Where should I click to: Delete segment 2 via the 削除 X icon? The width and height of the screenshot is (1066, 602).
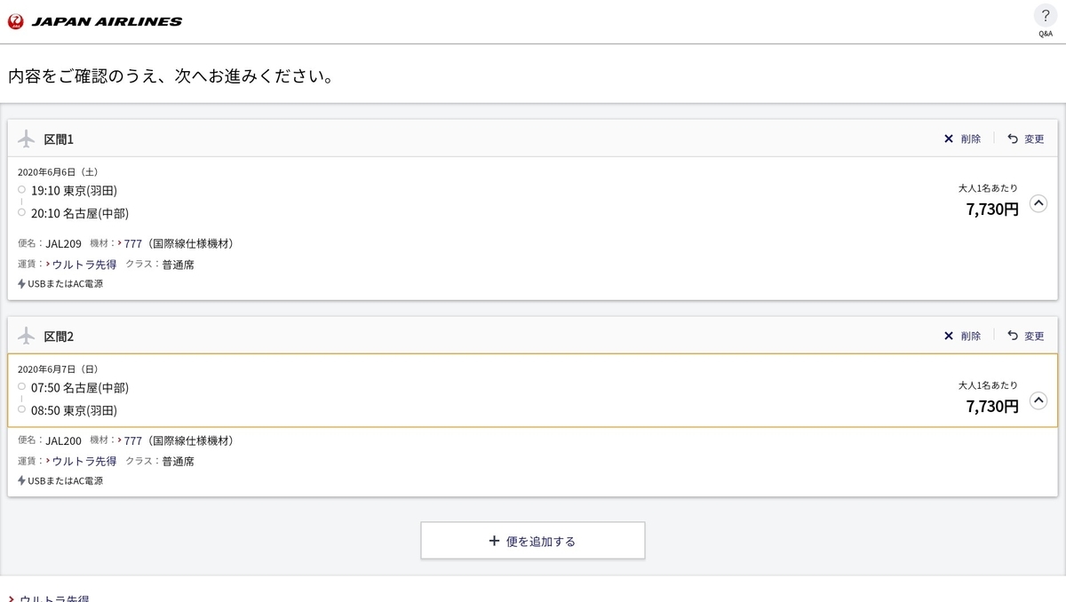pos(949,336)
